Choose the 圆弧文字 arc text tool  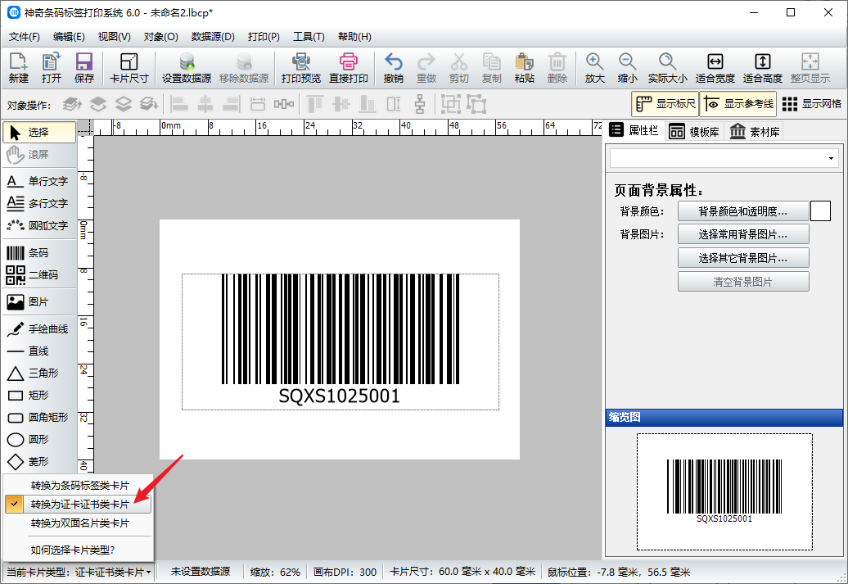(x=39, y=225)
